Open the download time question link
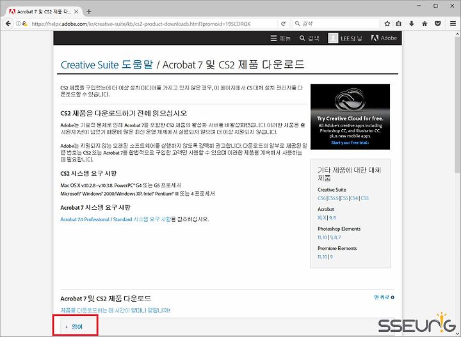Image resolution: width=461 pixels, height=337 pixels. coord(115,310)
